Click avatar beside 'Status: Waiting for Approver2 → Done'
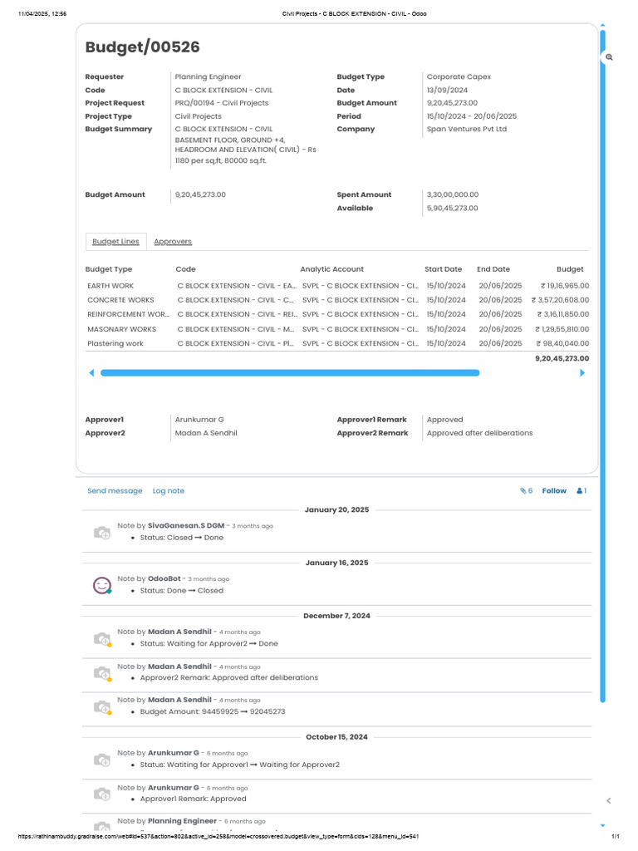638x851 pixels. click(102, 639)
